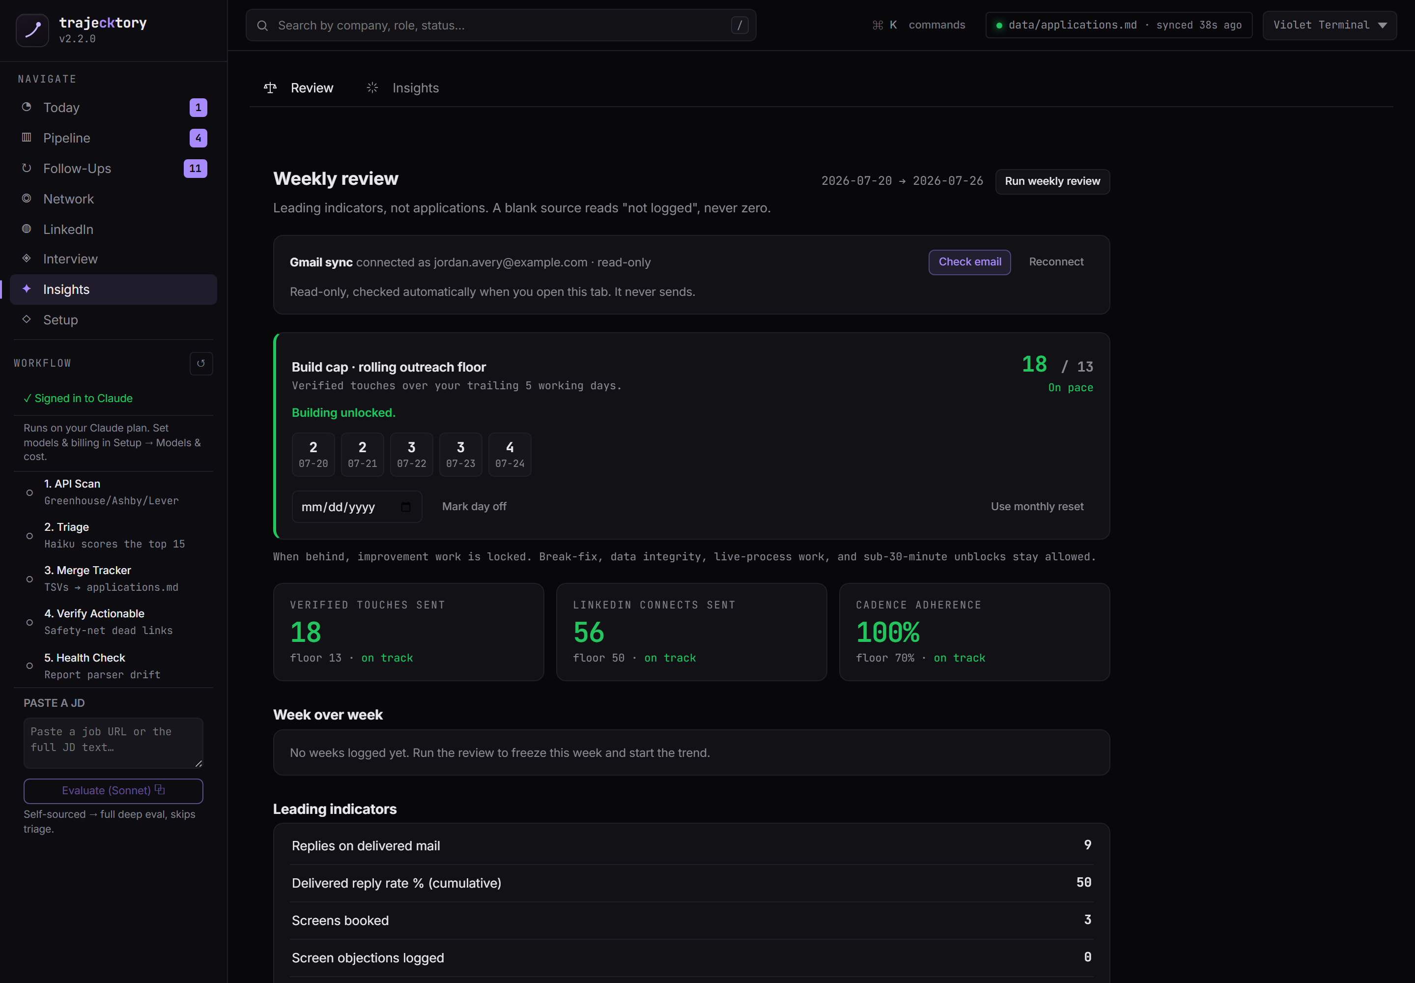Select the Health Check step radio
The height and width of the screenshot is (983, 1415).
29,665
